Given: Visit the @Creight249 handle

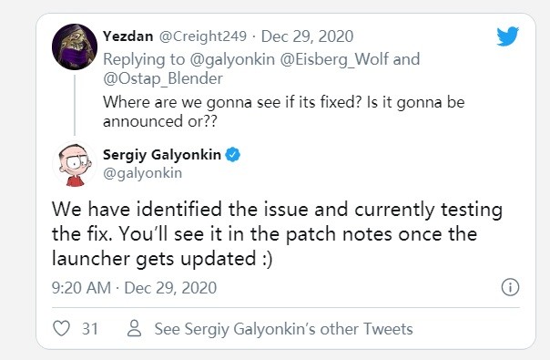Looking at the screenshot, I should tap(203, 36).
